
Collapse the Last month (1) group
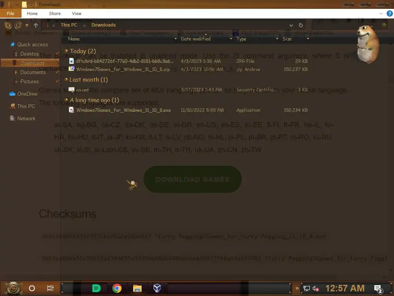click(x=66, y=79)
